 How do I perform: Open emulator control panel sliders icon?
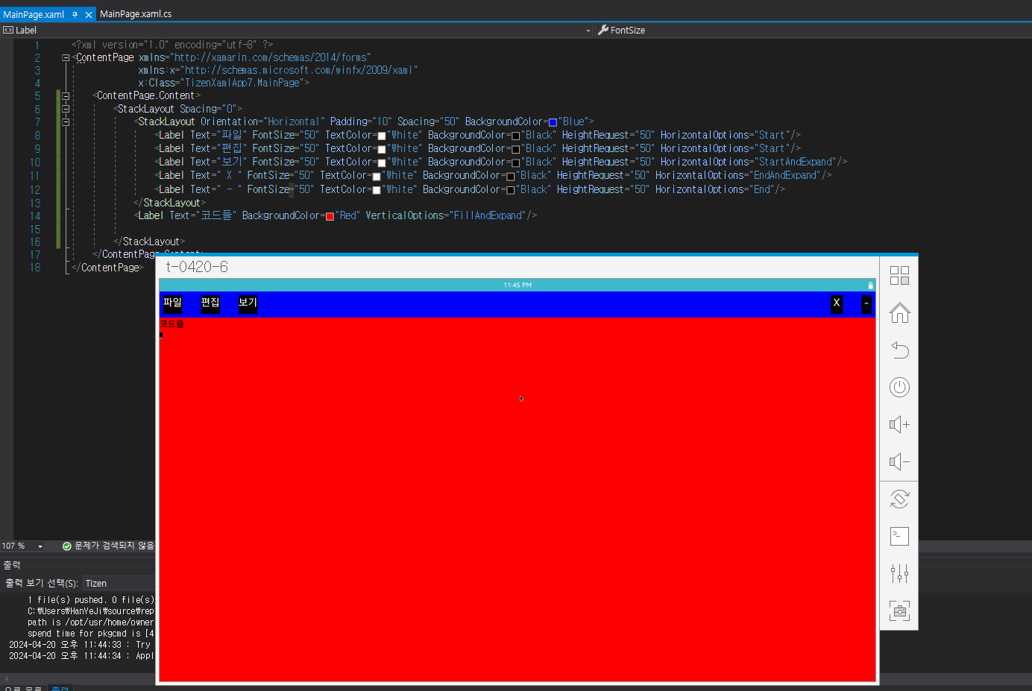[899, 573]
